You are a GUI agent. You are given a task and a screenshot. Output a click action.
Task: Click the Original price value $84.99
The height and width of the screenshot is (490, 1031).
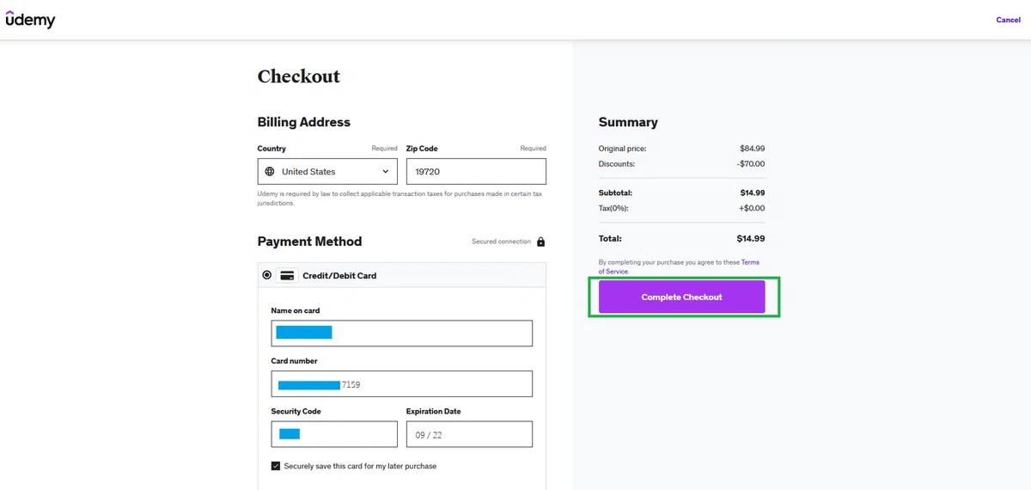pos(753,149)
